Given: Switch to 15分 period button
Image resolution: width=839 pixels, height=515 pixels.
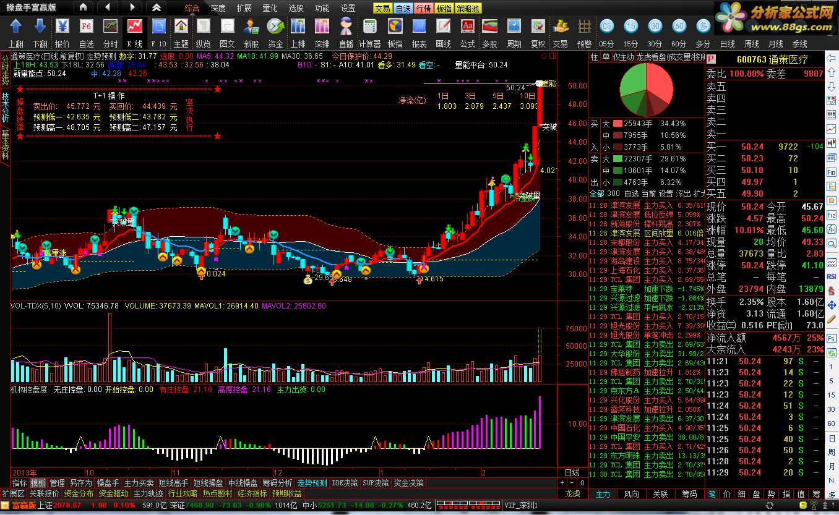Looking at the screenshot, I should [x=630, y=26].
